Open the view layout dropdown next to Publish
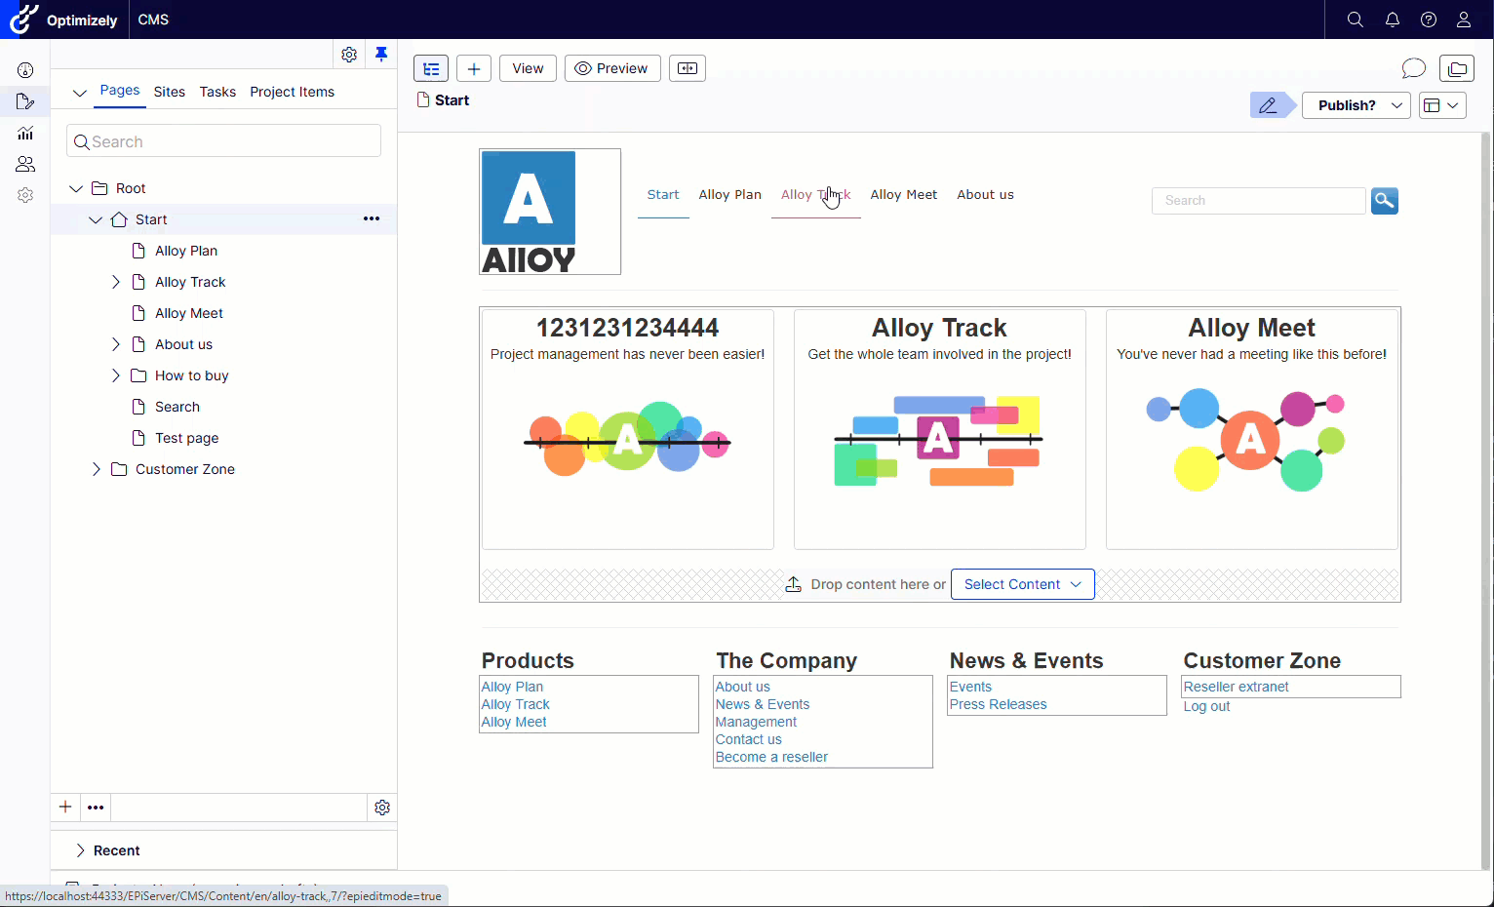 [1442, 105]
